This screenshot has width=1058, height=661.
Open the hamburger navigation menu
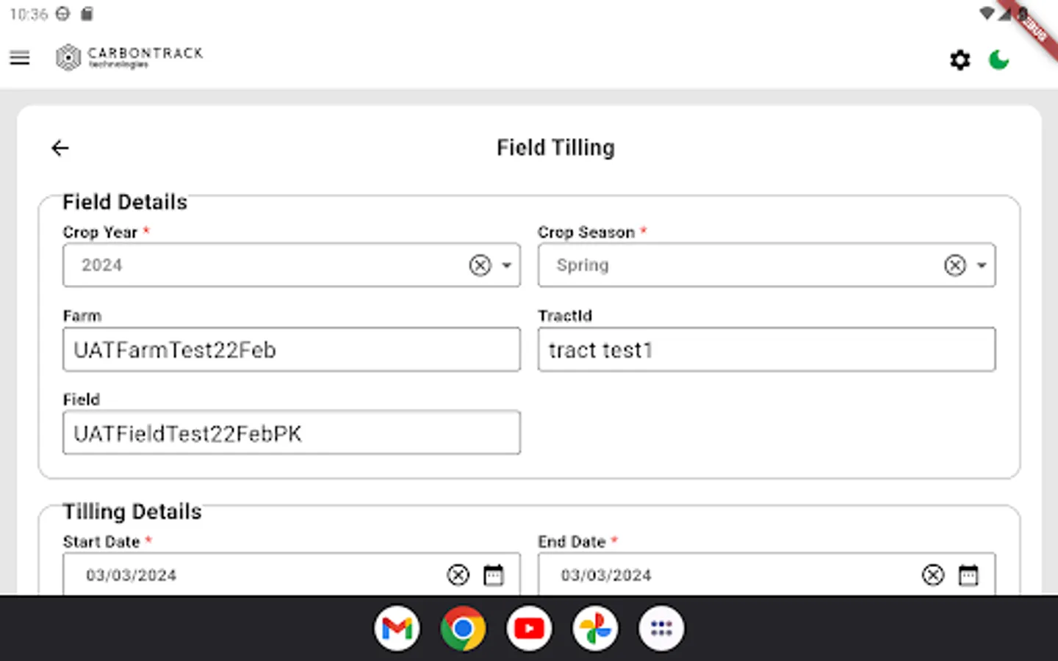point(20,58)
